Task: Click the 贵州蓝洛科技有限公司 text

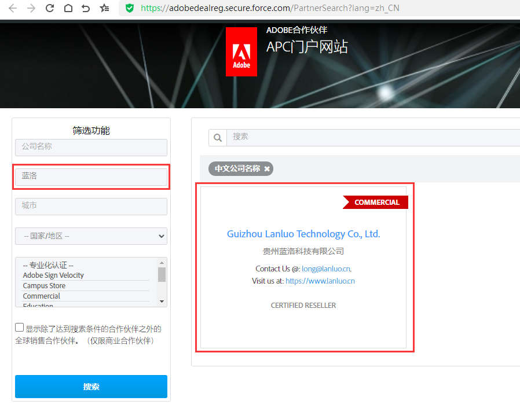Action: pyautogui.click(x=303, y=251)
